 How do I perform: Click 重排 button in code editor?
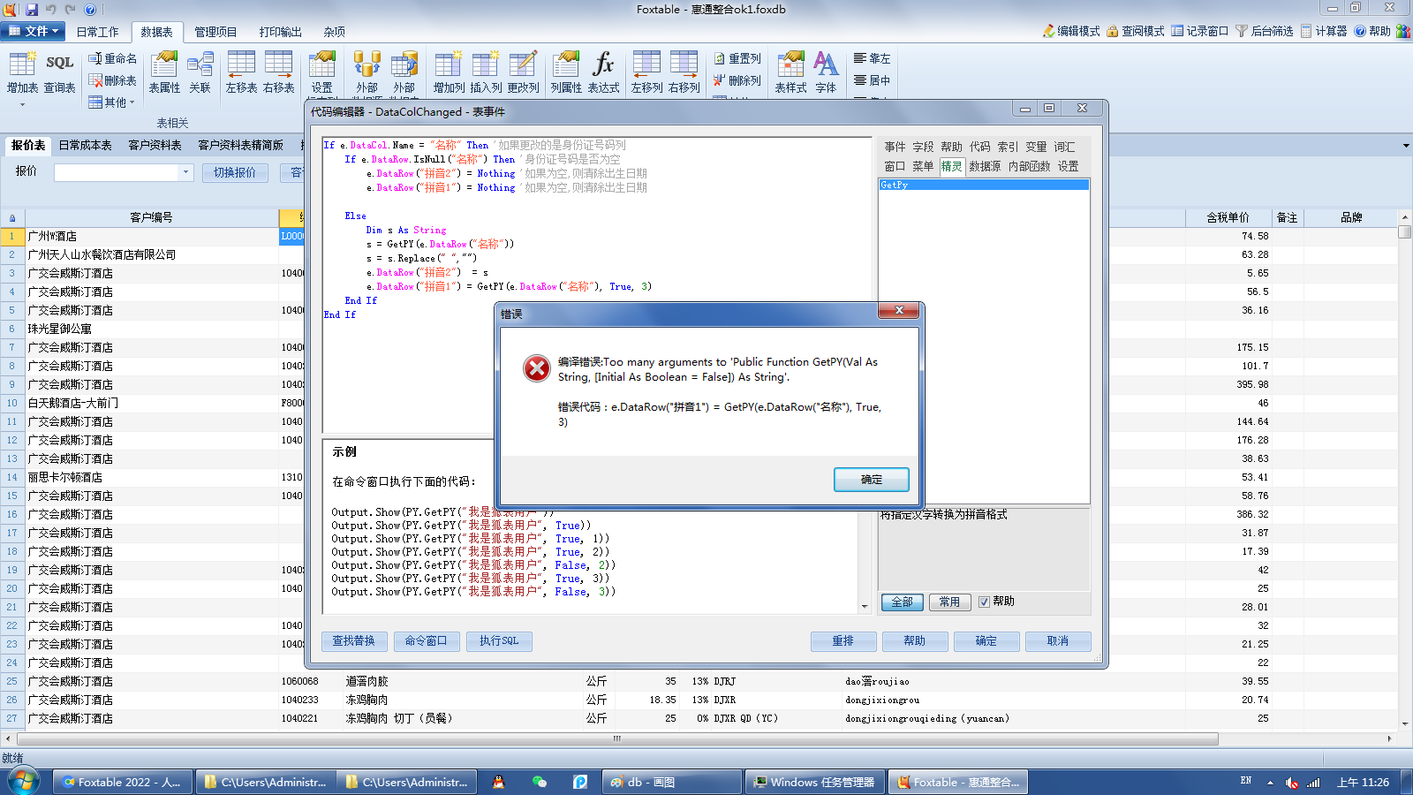[x=843, y=641]
